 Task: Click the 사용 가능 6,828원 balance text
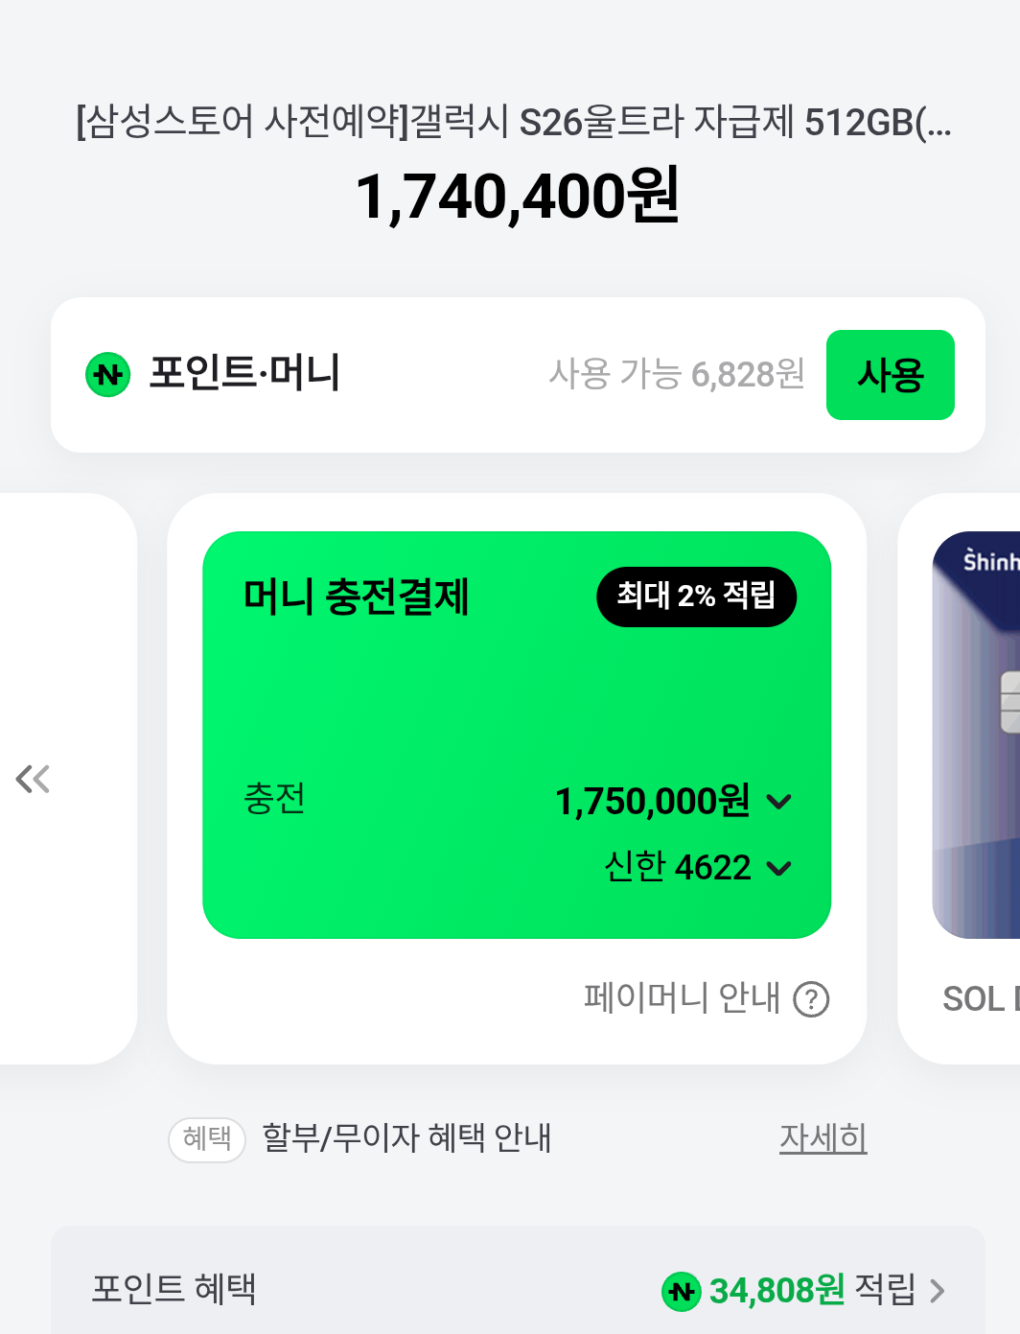[676, 374]
